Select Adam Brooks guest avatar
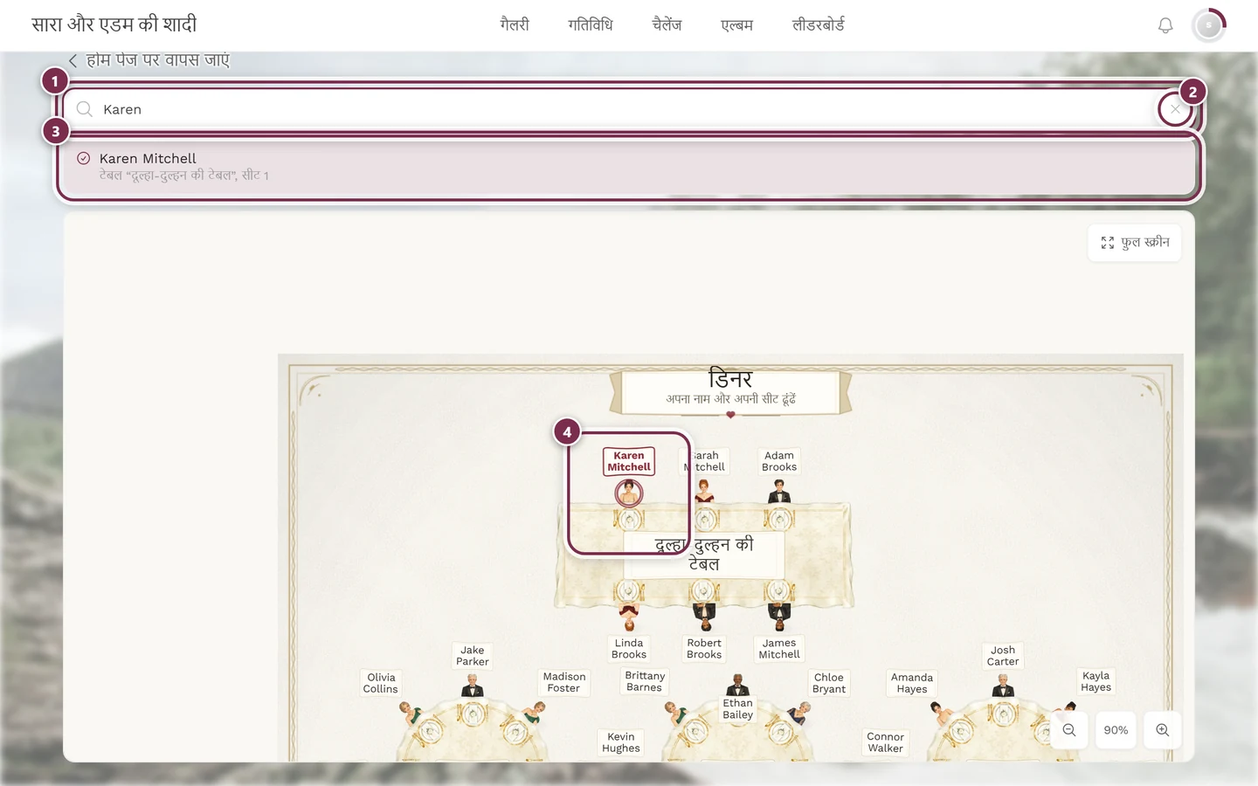 [x=779, y=493]
